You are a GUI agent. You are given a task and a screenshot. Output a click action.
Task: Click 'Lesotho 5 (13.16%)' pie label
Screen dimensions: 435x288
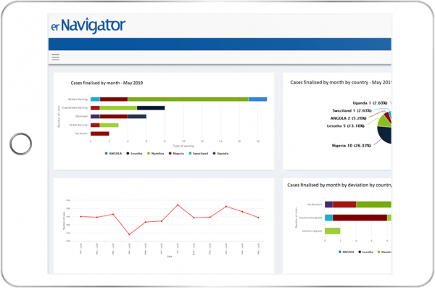[345, 126]
